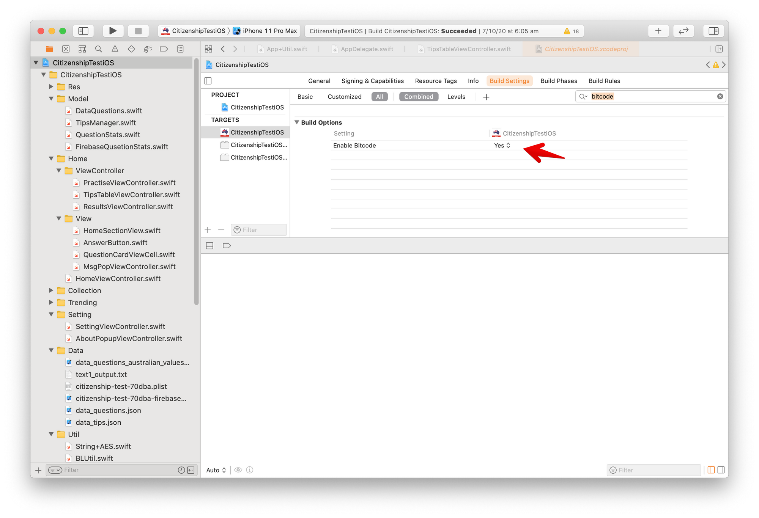Open the related items grid menu
Image resolution: width=759 pixels, height=518 pixels.
208,49
